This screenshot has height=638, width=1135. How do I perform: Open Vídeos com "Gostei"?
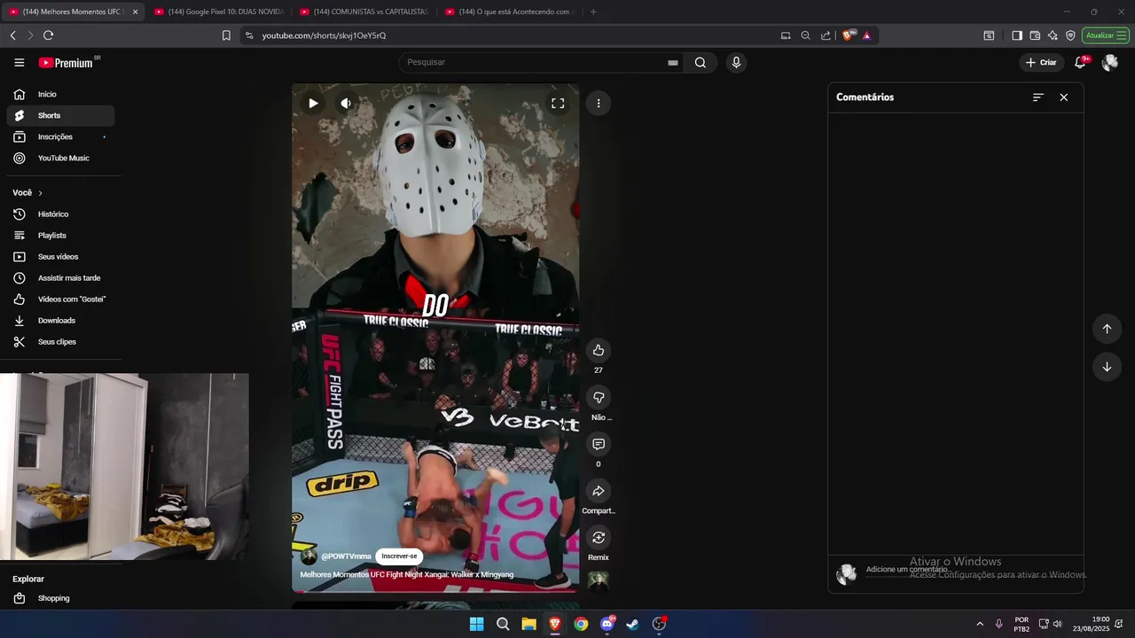(60, 300)
